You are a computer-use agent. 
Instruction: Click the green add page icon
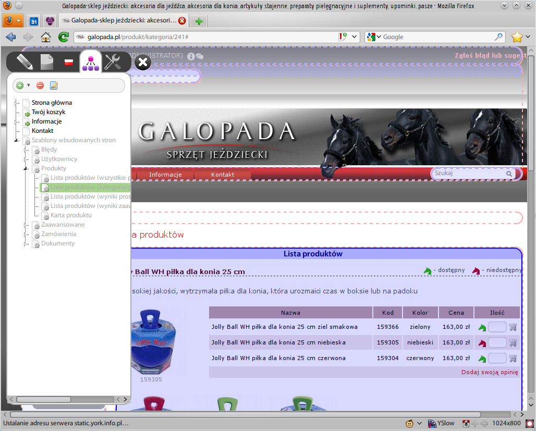point(20,85)
